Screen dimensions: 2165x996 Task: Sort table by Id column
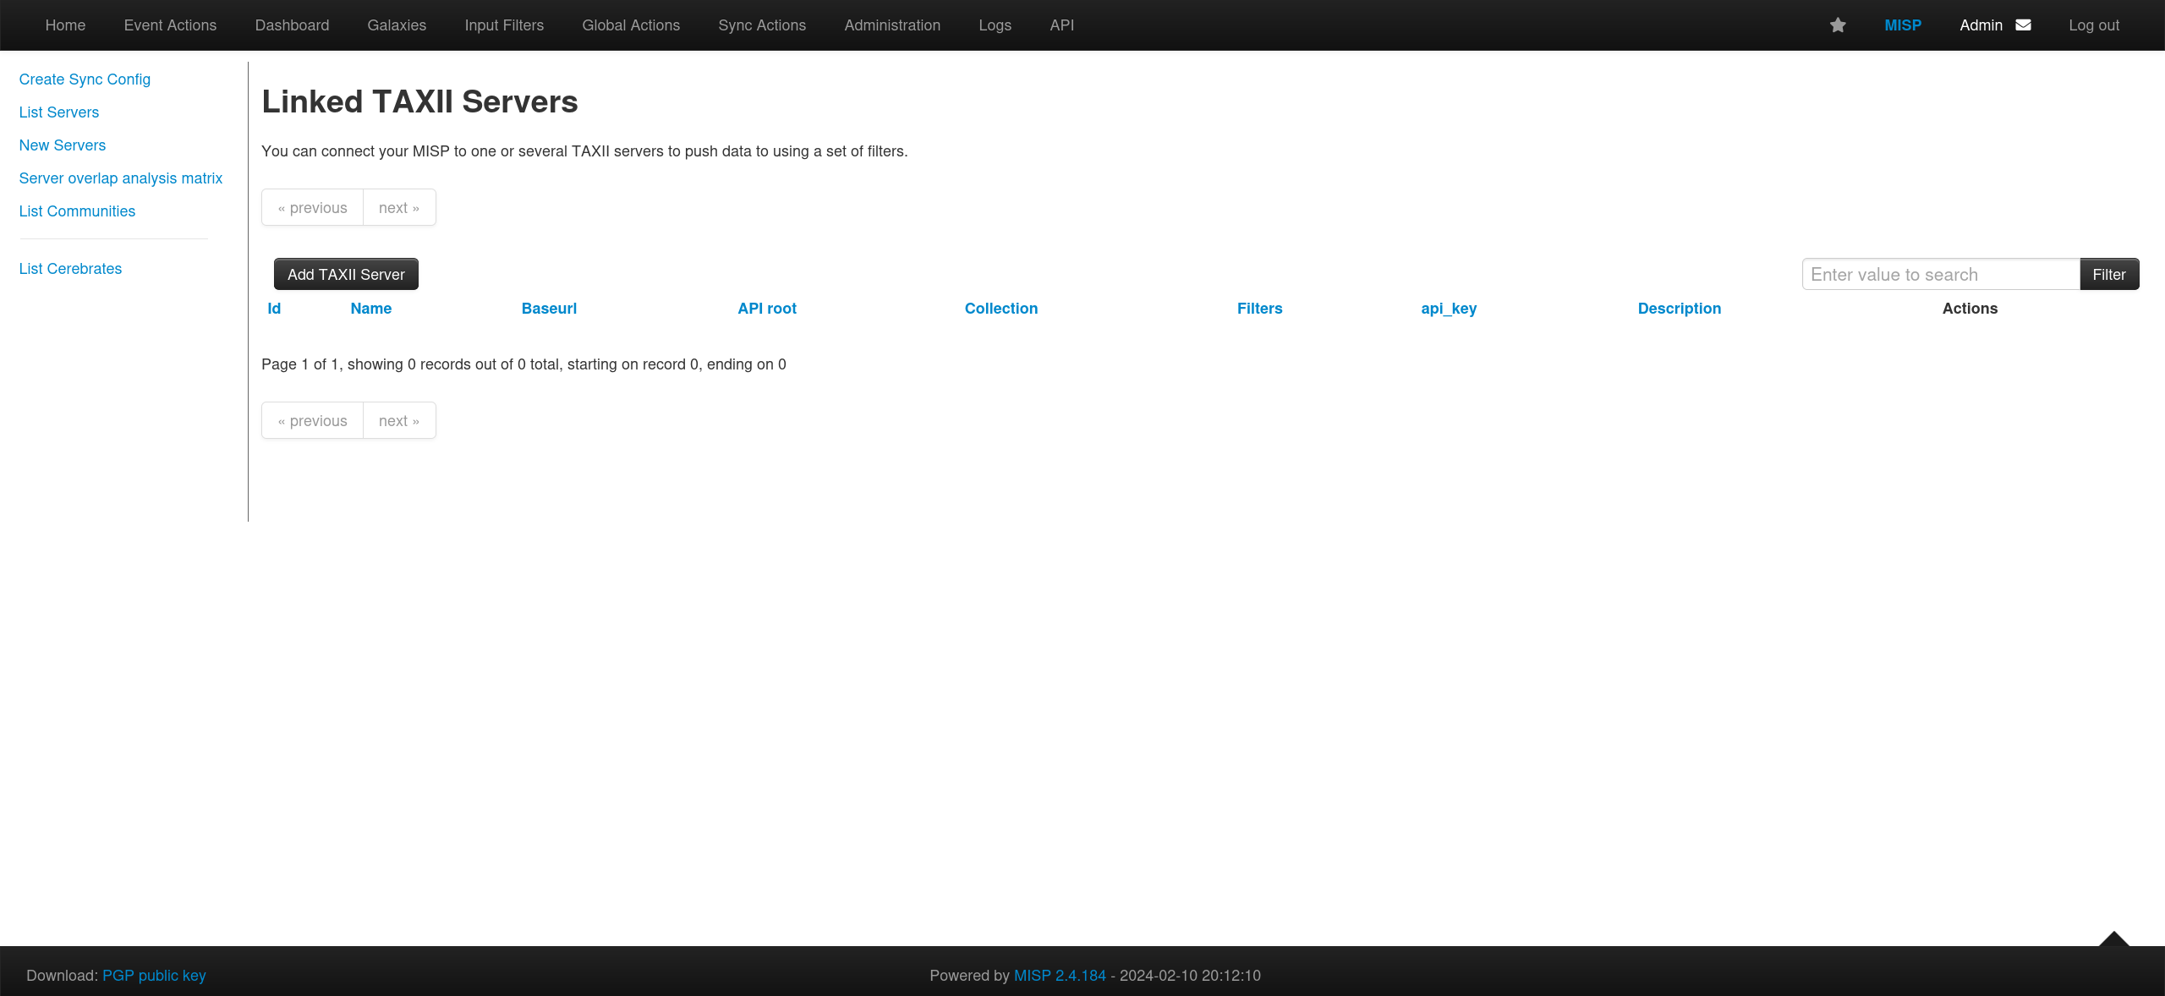click(274, 309)
